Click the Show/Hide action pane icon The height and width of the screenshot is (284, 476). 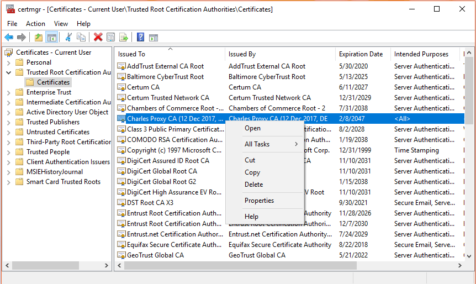coord(154,38)
